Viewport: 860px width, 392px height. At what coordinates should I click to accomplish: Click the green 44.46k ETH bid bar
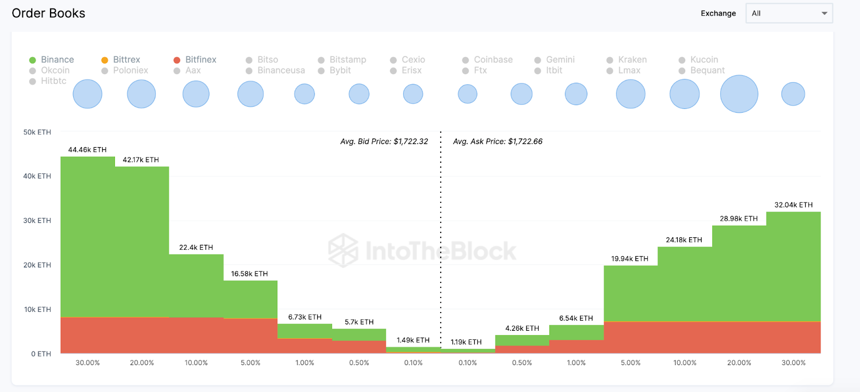tap(88, 236)
